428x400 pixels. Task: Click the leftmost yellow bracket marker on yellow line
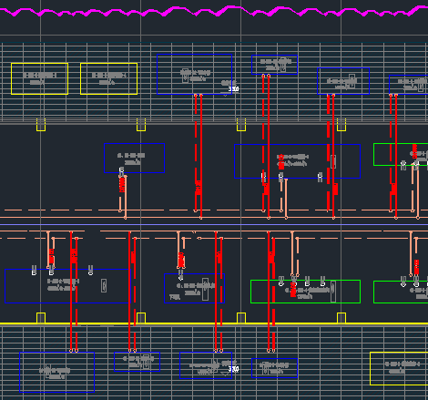[x=41, y=318]
